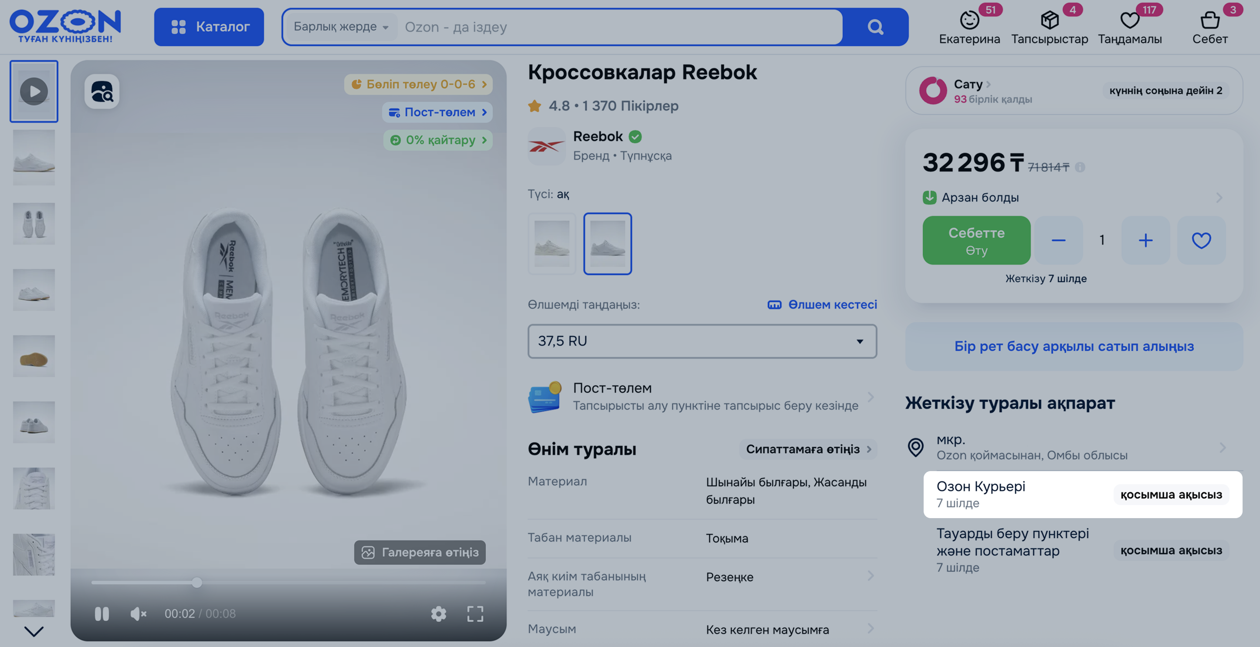
Task: Open Тапсырыстар orders box icon
Action: click(x=1050, y=20)
